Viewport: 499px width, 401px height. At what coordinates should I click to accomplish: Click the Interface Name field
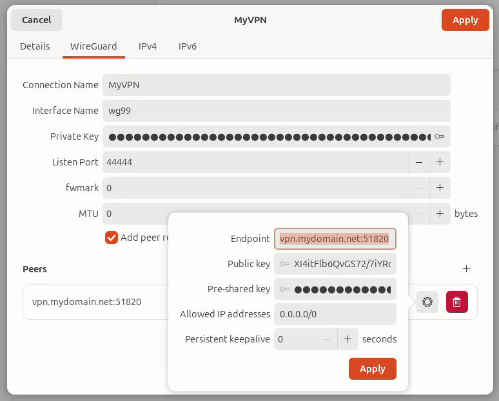[276, 111]
